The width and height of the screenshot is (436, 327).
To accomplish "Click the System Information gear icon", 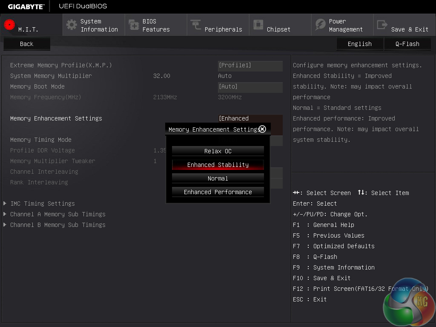I will (72, 25).
